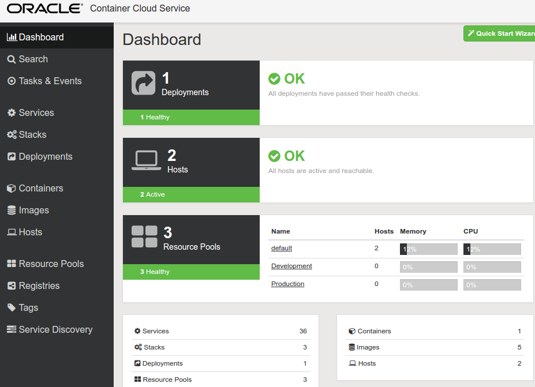Click the CPU column header
This screenshot has height=387, width=535.
(x=470, y=231)
